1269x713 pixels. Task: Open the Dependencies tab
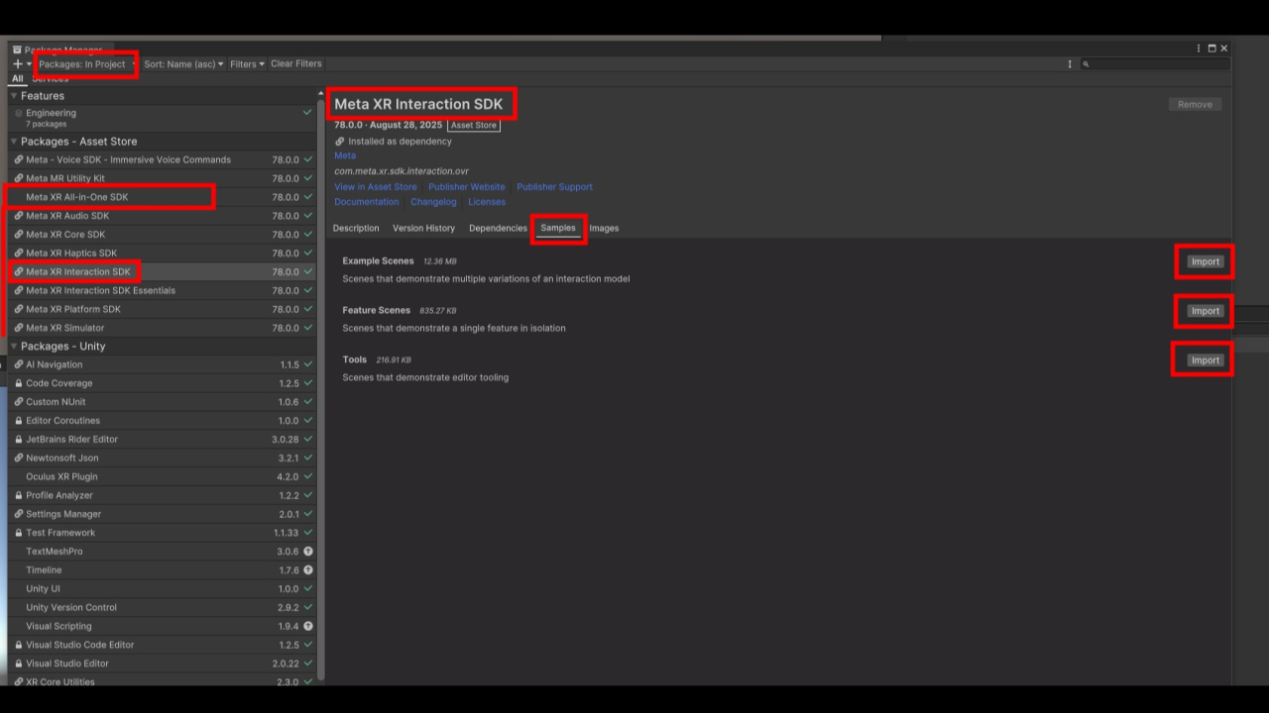coord(498,228)
